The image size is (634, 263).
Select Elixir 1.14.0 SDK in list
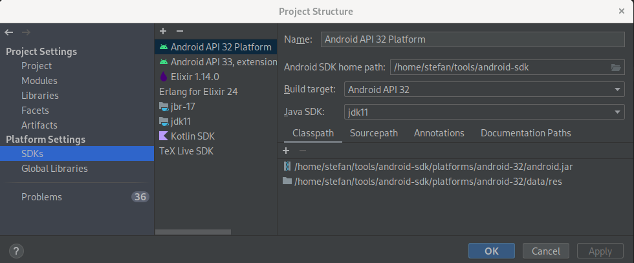point(190,77)
